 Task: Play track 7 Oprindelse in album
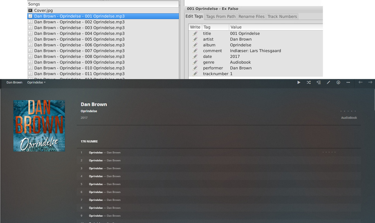click(x=219, y=200)
